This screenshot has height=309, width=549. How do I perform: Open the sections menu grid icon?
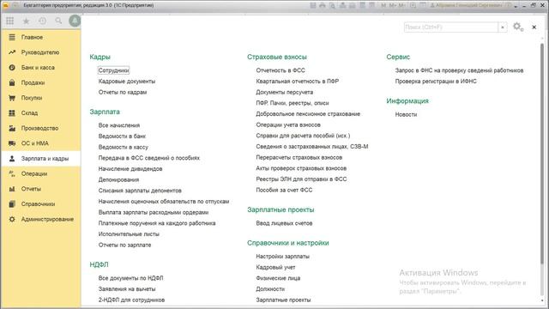(9, 21)
